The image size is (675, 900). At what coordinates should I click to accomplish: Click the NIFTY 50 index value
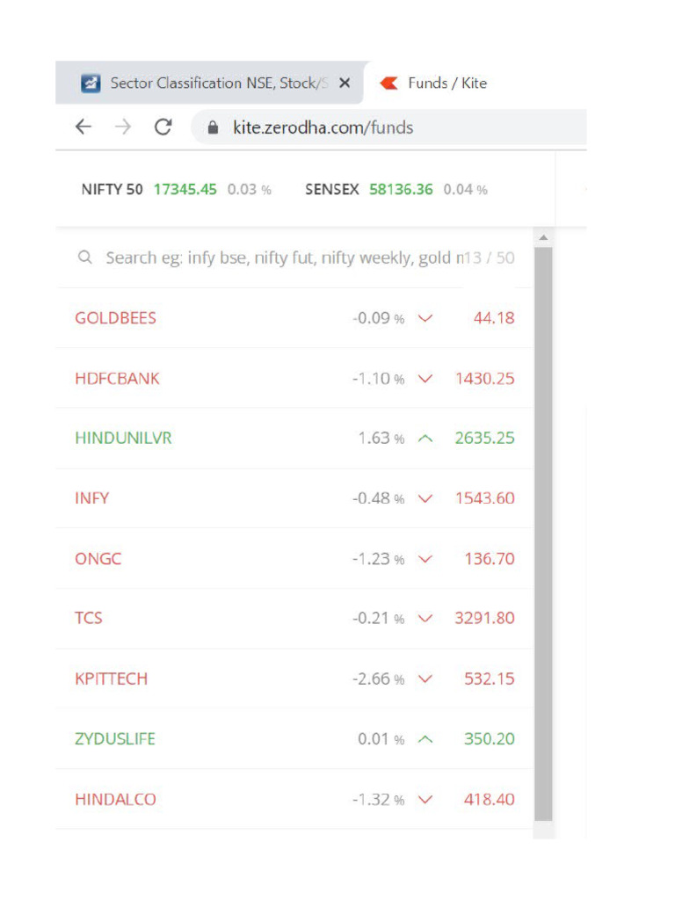click(185, 190)
